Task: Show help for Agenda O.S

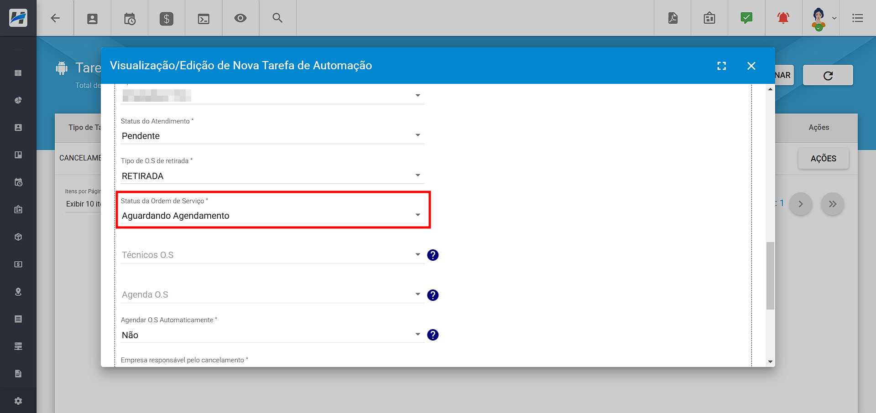Action: click(433, 295)
